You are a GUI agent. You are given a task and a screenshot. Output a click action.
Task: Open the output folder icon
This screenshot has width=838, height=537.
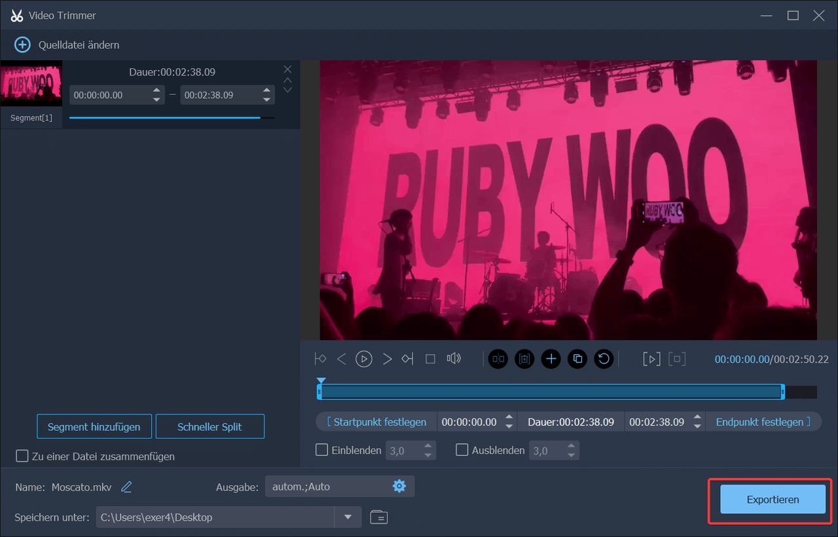click(x=378, y=517)
